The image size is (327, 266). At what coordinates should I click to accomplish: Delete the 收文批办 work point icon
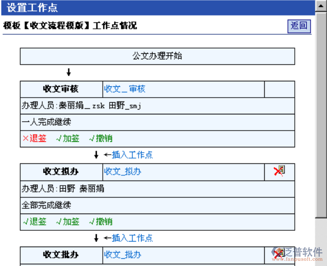pyautogui.click(x=279, y=254)
